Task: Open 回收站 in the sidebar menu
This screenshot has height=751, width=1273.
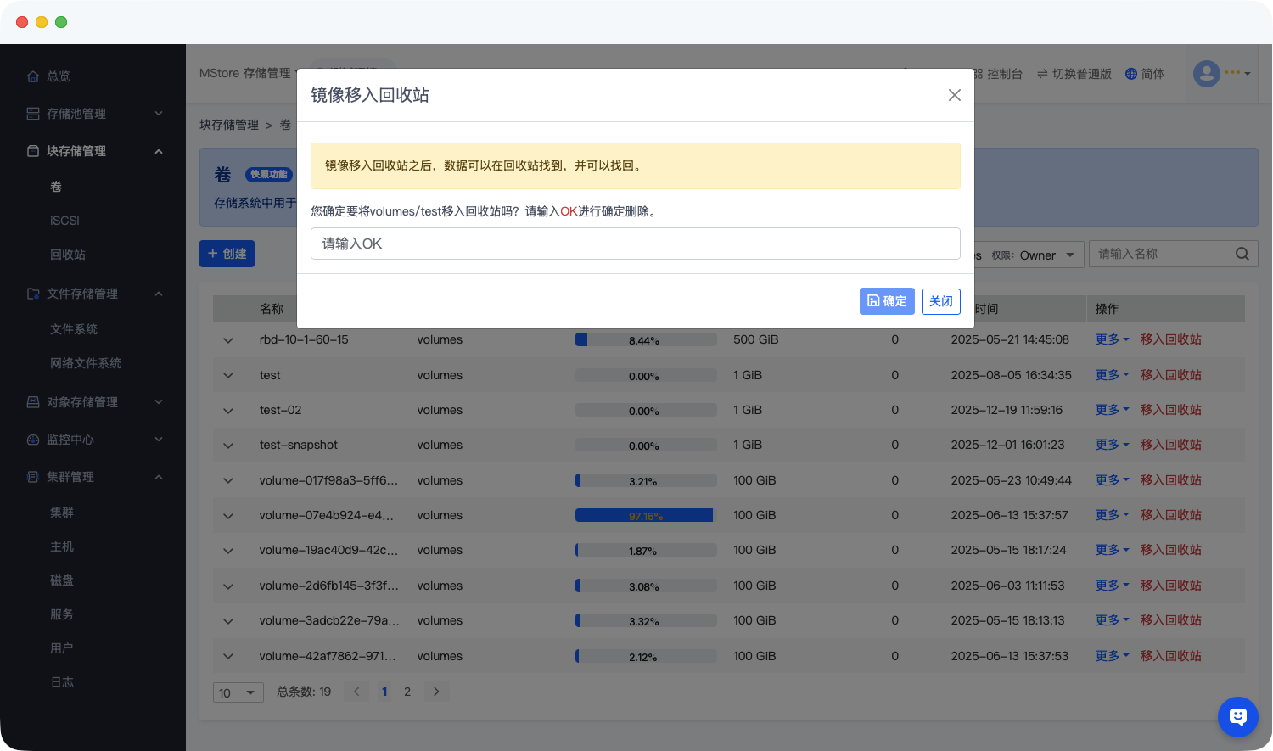Action: point(68,255)
